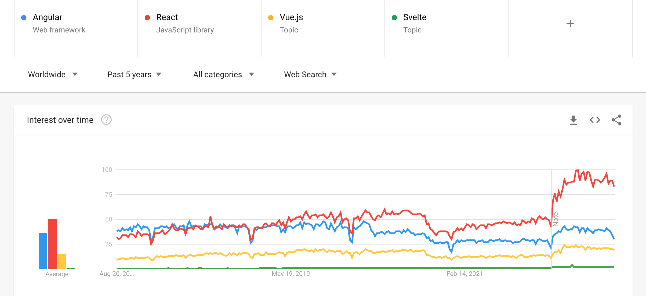Screen dimensions: 646x296
Task: Click the Angular Web framework term
Action: coord(47,17)
